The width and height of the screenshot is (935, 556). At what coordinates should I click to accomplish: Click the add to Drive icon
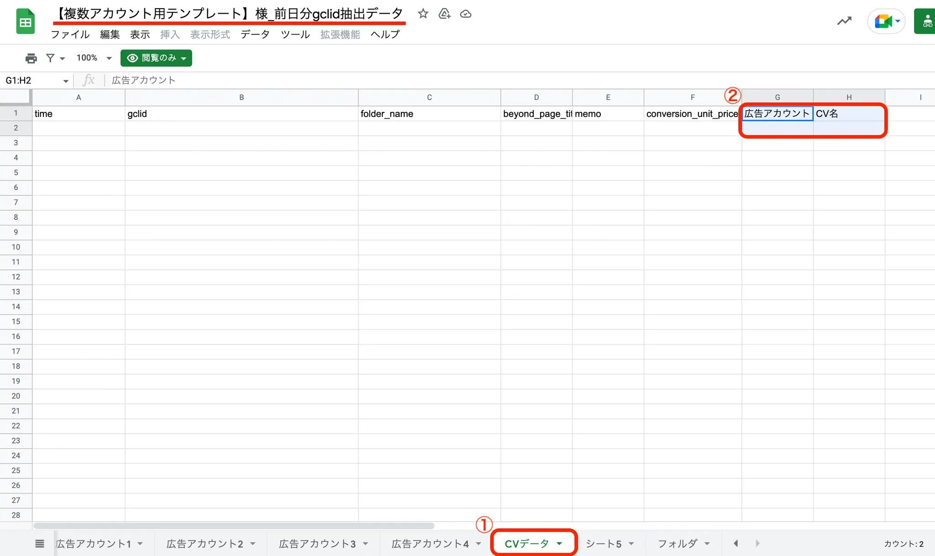(444, 14)
